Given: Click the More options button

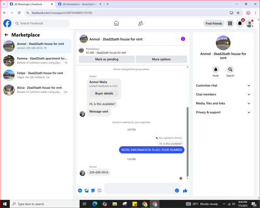Looking at the screenshot, I should [161, 59].
